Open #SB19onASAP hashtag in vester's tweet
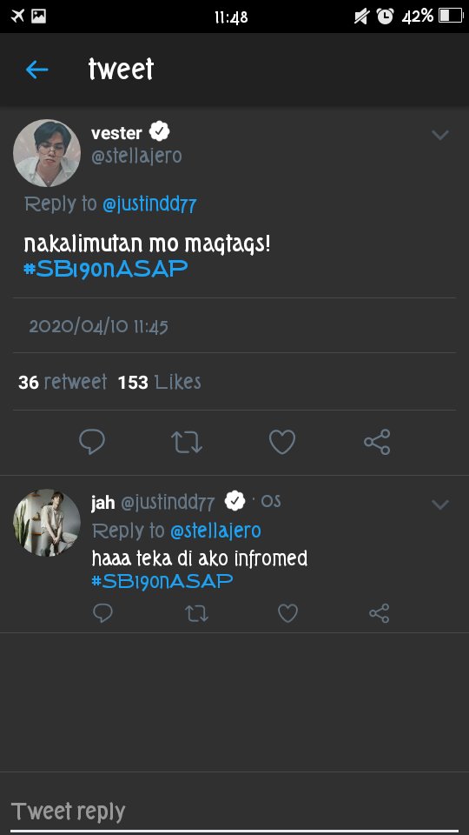Screen dimensions: 469x835 (x=106, y=269)
